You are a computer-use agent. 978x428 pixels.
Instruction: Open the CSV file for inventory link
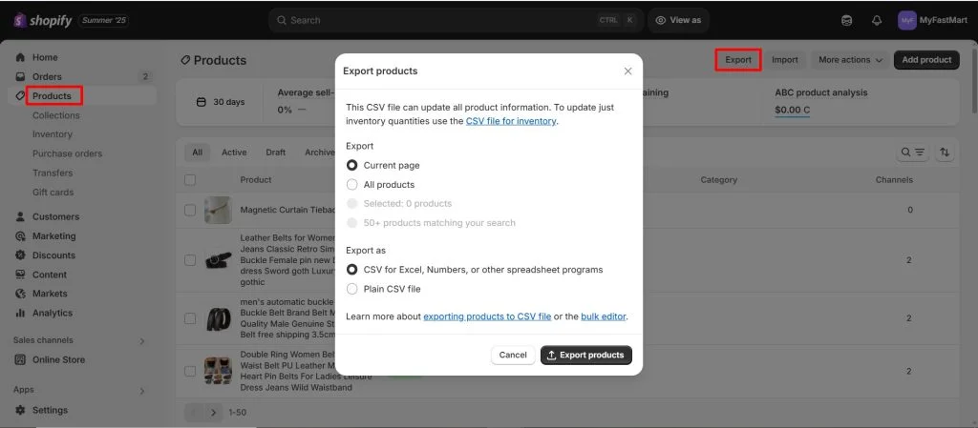511,121
